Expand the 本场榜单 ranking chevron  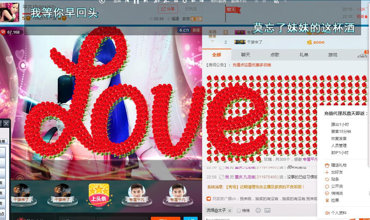coord(212,41)
